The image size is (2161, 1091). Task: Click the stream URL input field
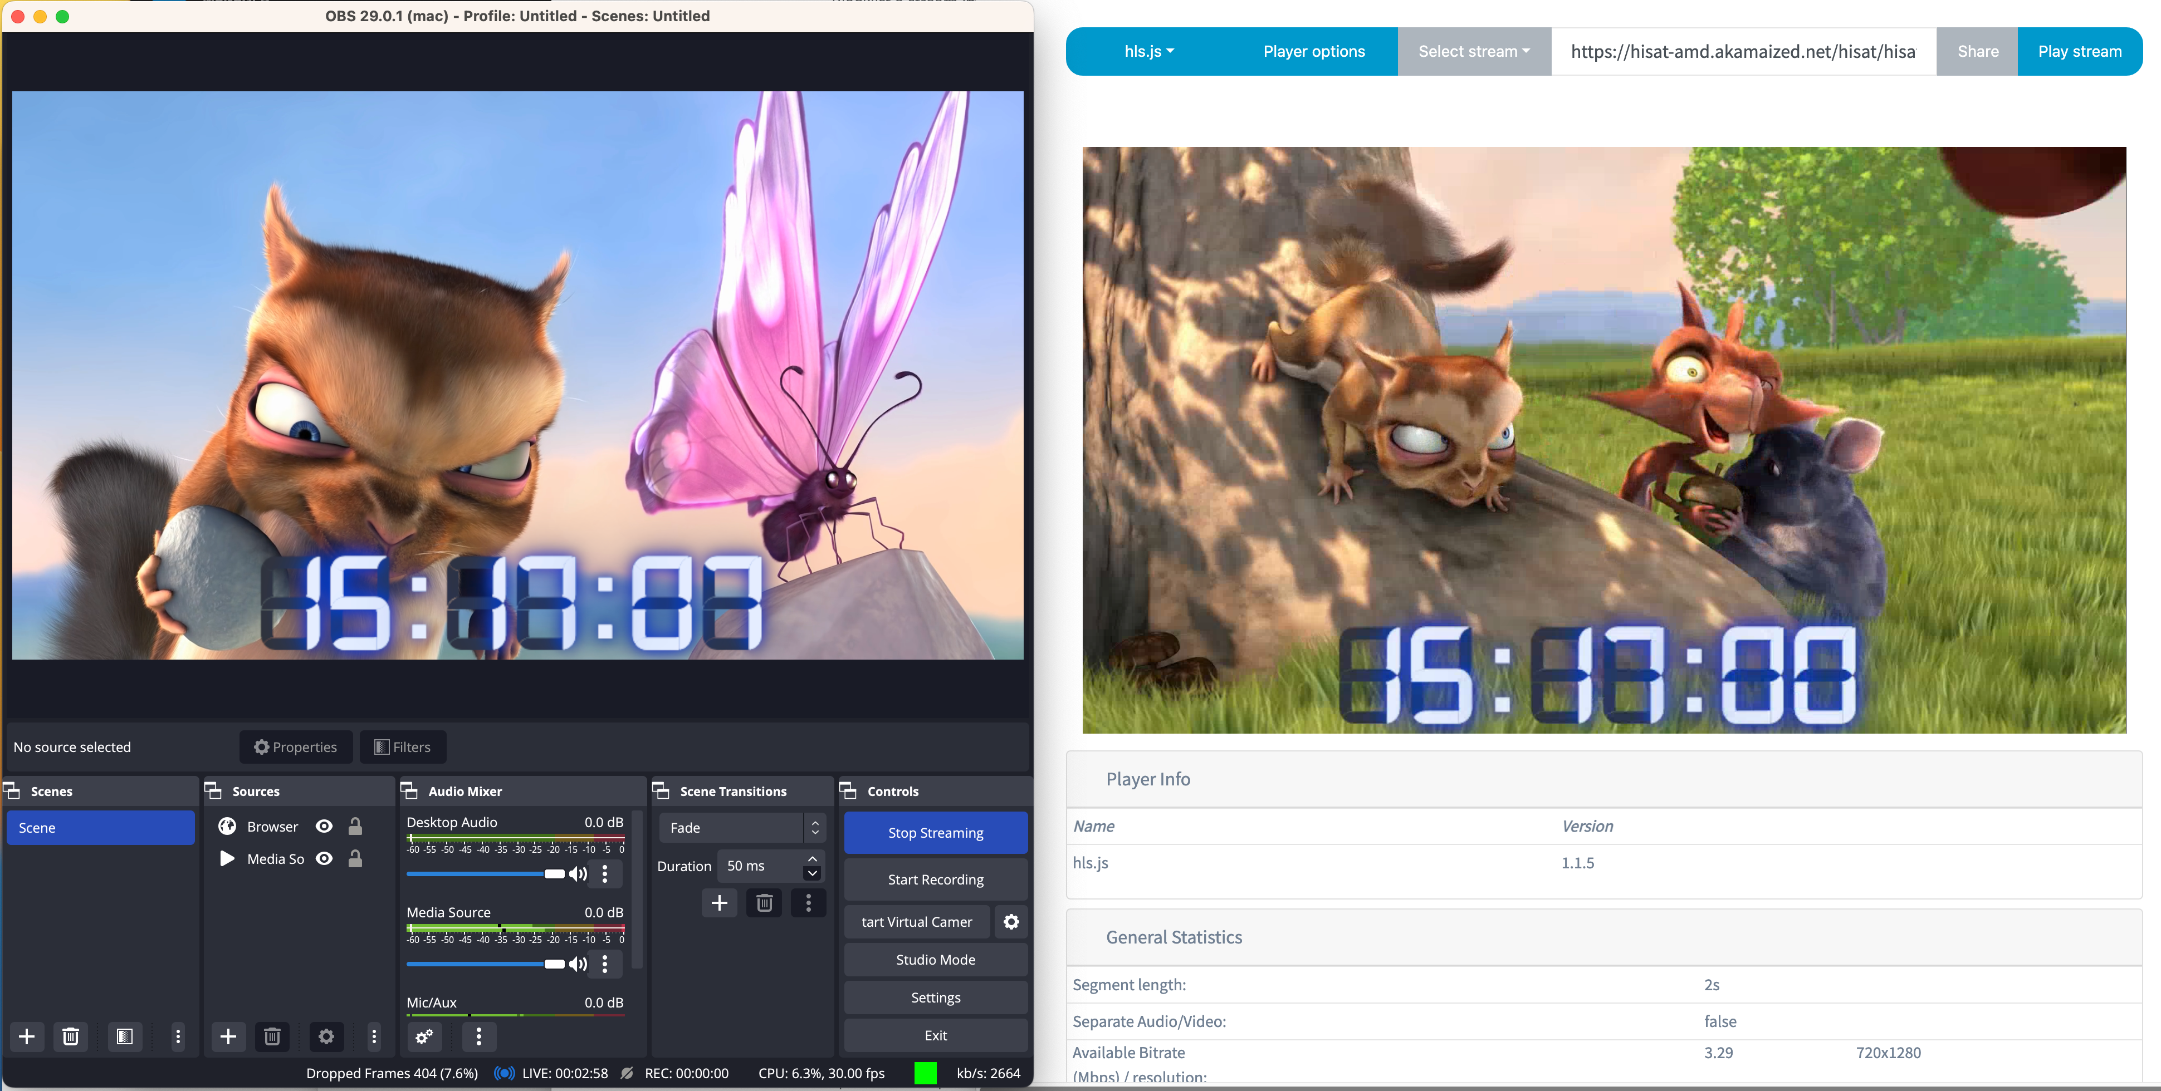[1742, 51]
